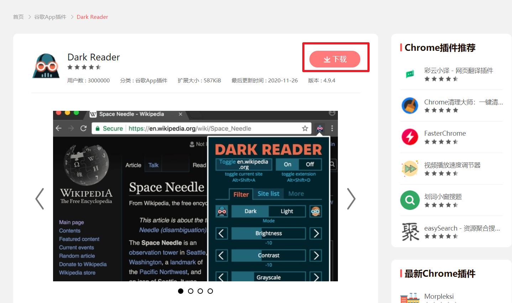Screen dimensions: 512x303
Task: Show the next screenshot with right chevron
Action: coord(351,199)
